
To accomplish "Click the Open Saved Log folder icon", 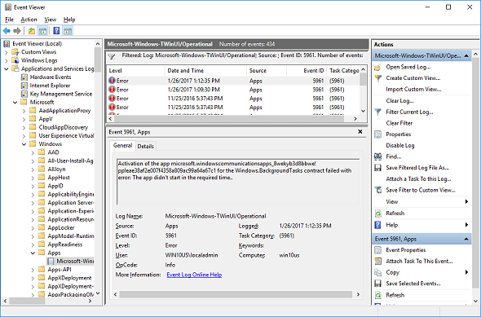I will (378, 67).
